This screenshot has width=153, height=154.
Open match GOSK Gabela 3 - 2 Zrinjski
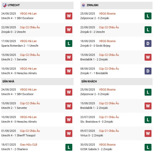tap(96, 149)
